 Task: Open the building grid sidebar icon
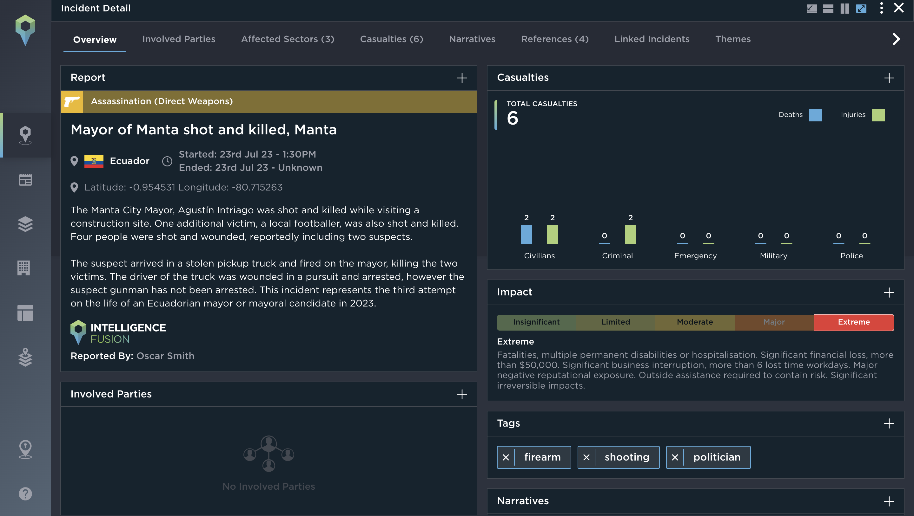[x=24, y=268]
